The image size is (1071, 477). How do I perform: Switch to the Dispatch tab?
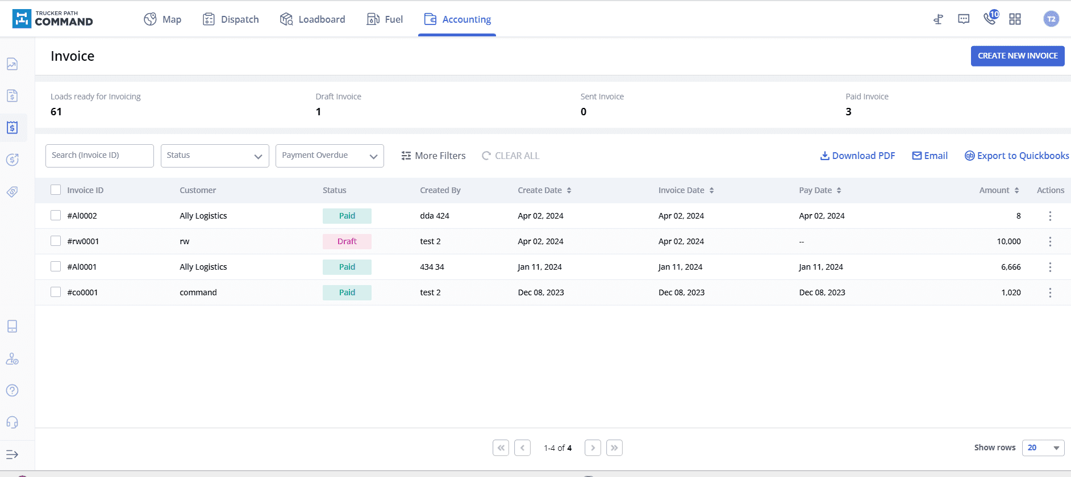point(231,19)
